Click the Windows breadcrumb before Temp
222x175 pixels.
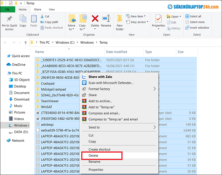(x=87, y=43)
